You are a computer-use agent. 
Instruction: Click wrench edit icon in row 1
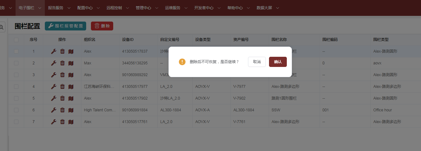click(54, 51)
